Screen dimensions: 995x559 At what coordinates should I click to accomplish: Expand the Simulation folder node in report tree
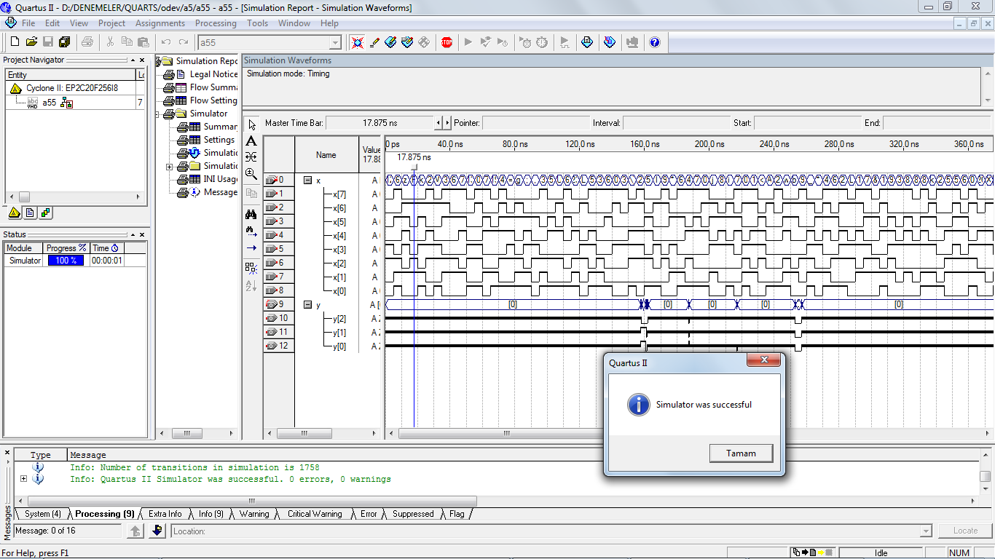170,166
